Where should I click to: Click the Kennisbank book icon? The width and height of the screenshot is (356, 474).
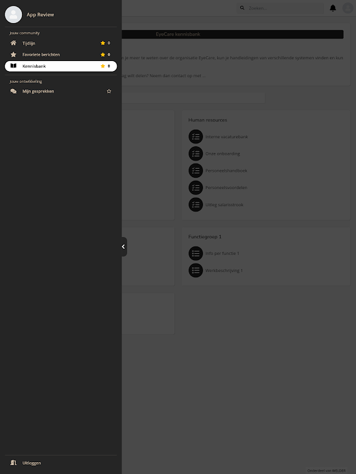pos(13,66)
